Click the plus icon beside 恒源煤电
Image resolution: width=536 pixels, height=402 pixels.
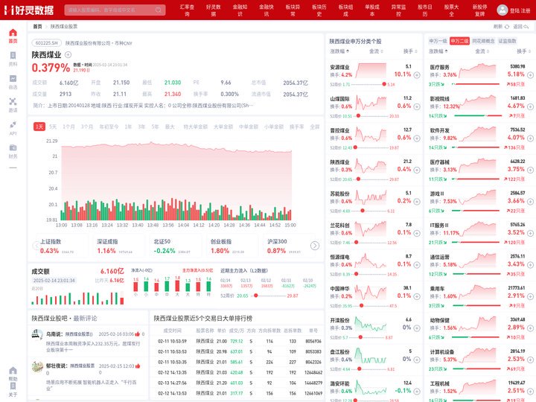417,265
